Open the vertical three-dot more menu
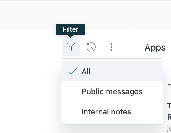Viewport: 171px width, 133px height. (x=111, y=47)
